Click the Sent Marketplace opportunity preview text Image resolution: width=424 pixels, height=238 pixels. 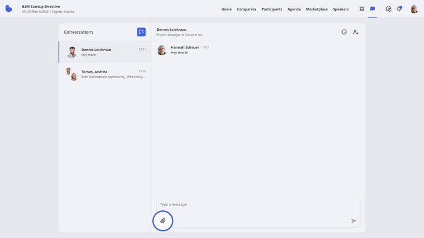coord(113,77)
